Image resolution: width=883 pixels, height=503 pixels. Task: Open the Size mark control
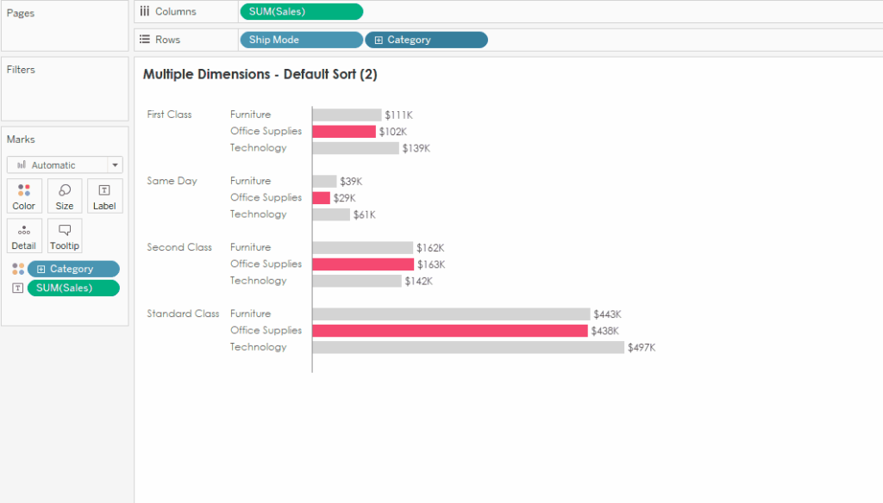click(65, 196)
